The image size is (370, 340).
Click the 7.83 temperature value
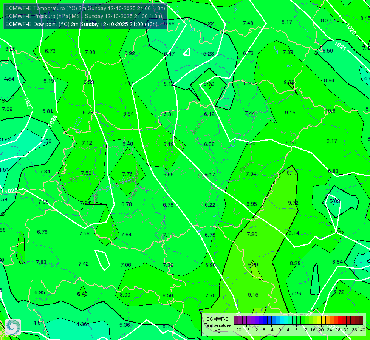[x=41, y=263]
